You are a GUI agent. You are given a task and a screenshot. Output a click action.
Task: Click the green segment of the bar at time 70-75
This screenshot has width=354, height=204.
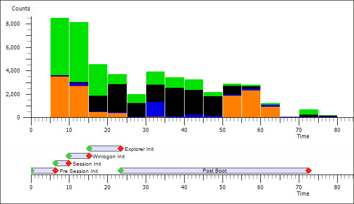(x=309, y=112)
